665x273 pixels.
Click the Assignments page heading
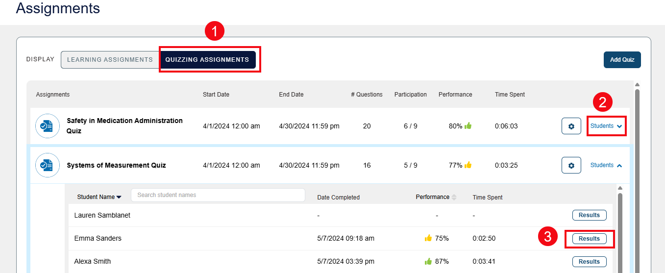pos(58,8)
